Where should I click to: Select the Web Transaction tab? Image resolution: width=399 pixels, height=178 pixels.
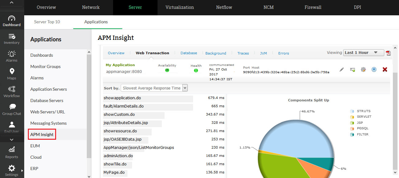pyautogui.click(x=152, y=53)
